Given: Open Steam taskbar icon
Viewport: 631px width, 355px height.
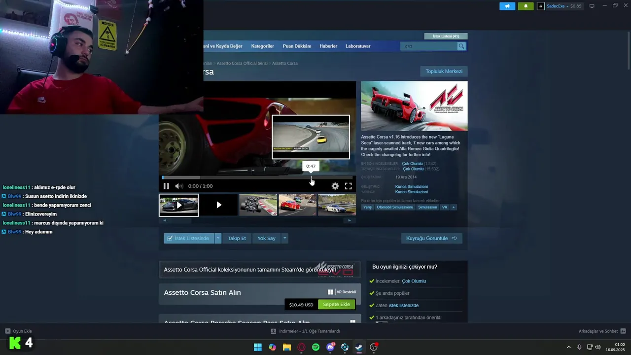Looking at the screenshot, I should point(359,347).
